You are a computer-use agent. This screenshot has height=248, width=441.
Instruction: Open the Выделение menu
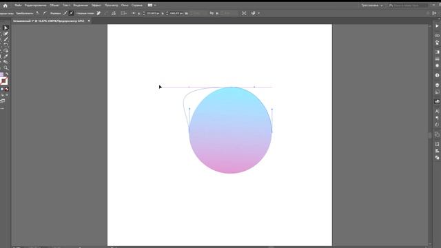(81, 6)
